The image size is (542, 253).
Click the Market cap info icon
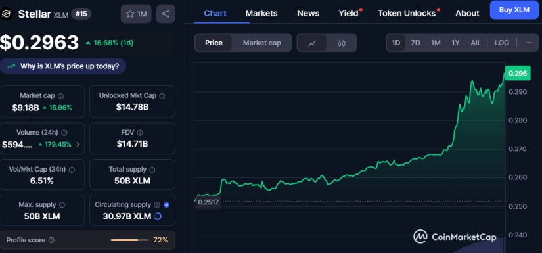(x=61, y=96)
